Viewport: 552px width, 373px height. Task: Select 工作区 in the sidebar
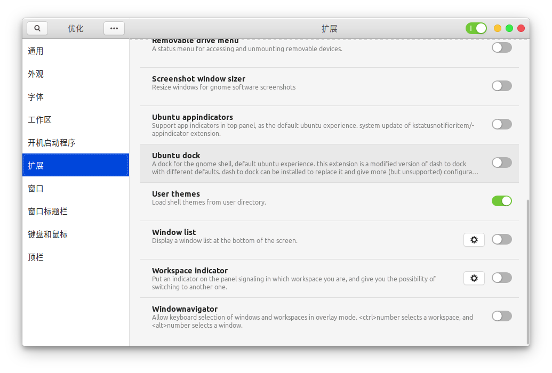76,120
